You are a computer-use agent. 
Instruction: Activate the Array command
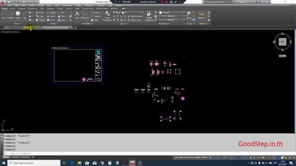click(x=62, y=20)
